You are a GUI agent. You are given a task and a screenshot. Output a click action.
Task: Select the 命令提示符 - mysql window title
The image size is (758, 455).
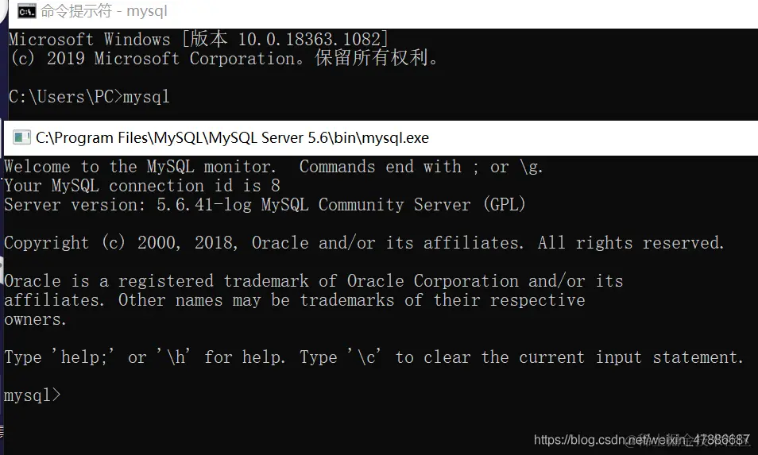coord(104,10)
